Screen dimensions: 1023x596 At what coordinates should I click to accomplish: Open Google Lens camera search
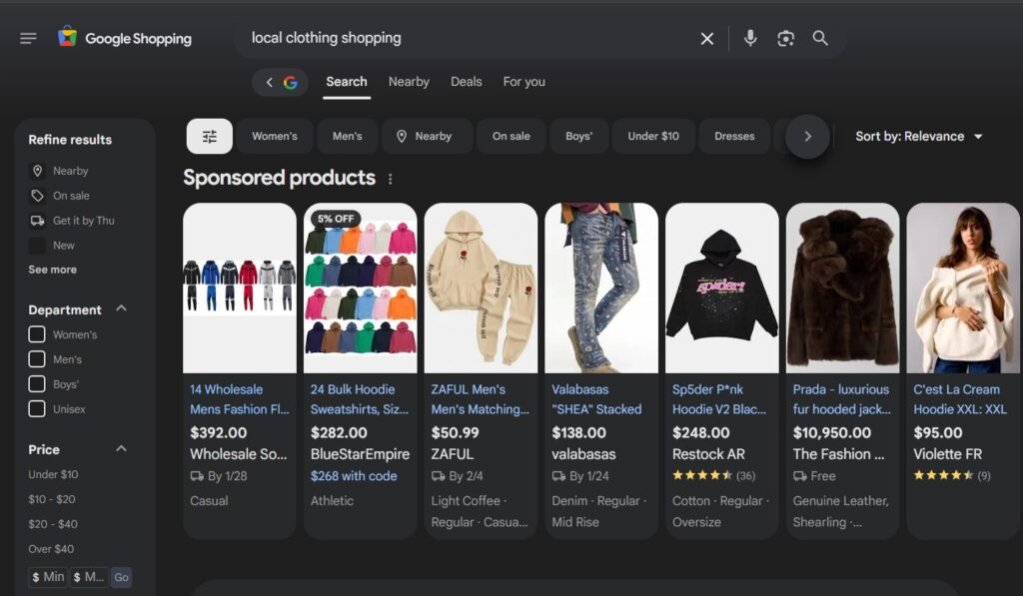pos(785,38)
